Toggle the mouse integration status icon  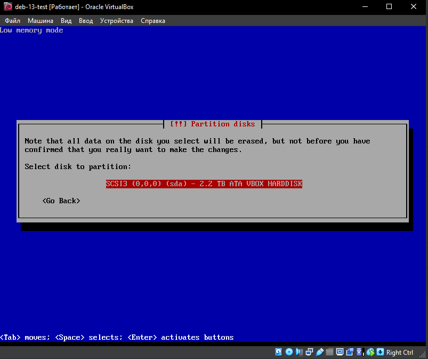[x=370, y=352]
